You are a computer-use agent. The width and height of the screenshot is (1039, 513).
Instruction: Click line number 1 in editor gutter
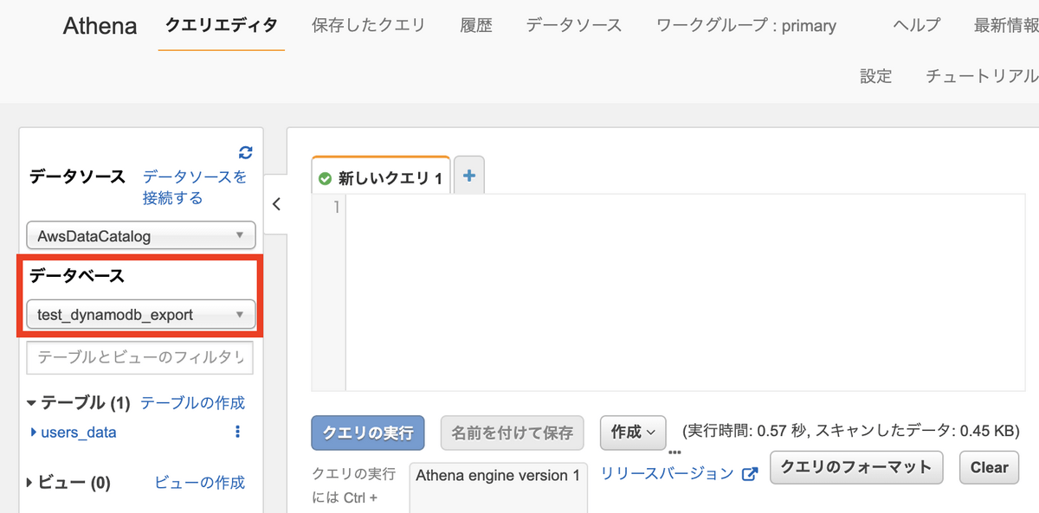click(x=339, y=208)
